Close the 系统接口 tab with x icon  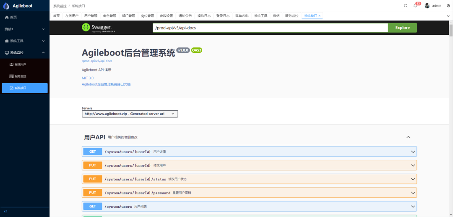coord(320,16)
